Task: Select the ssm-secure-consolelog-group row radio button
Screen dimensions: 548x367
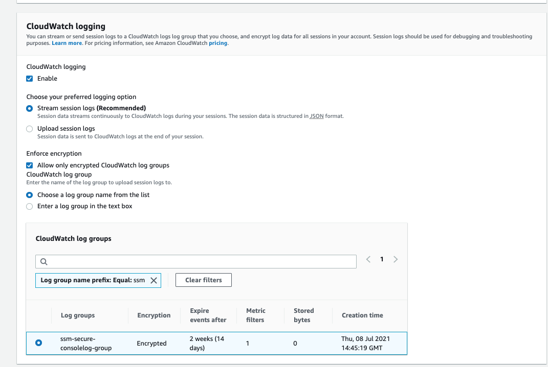Action: [38, 342]
